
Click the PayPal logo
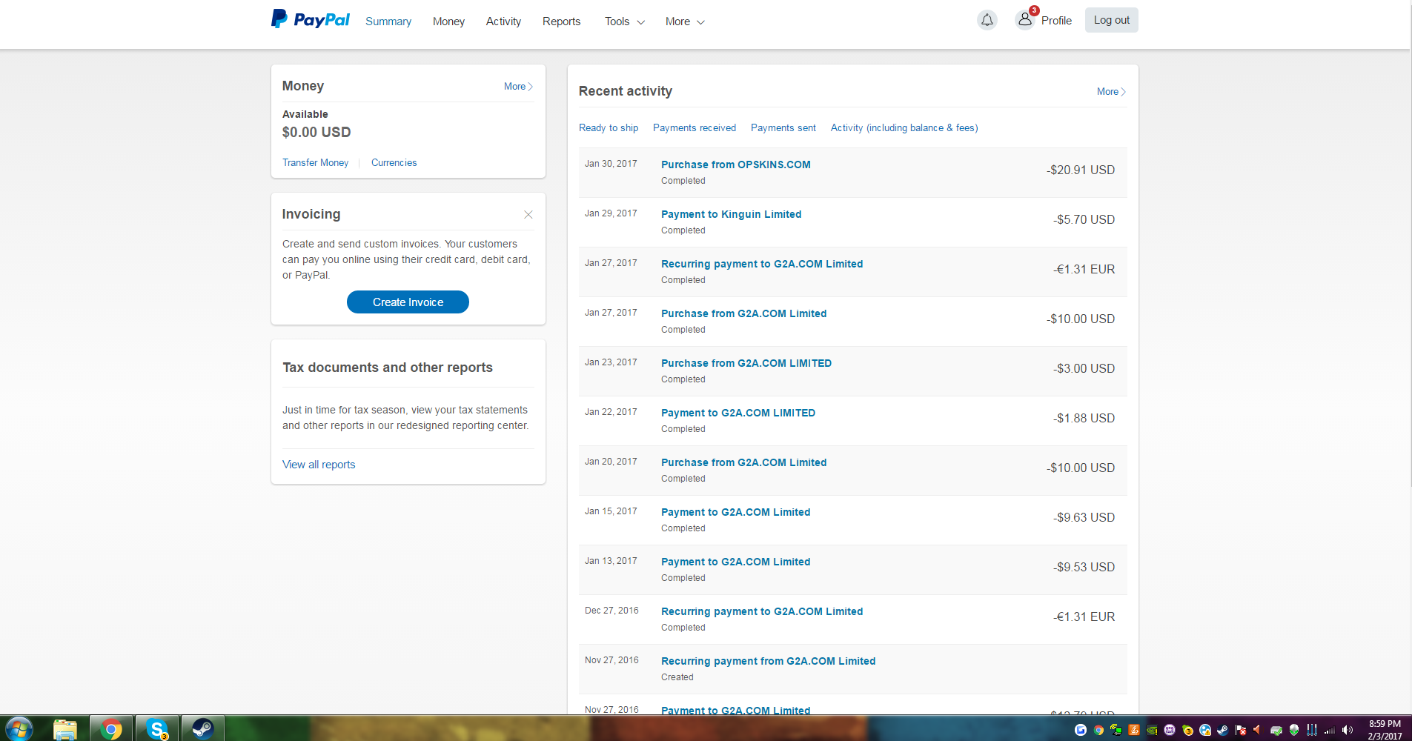tap(311, 19)
